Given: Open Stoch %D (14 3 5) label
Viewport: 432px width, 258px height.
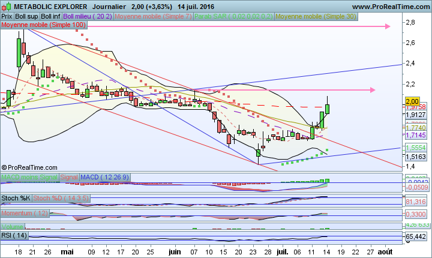Looking at the screenshot, I should [x=61, y=198].
